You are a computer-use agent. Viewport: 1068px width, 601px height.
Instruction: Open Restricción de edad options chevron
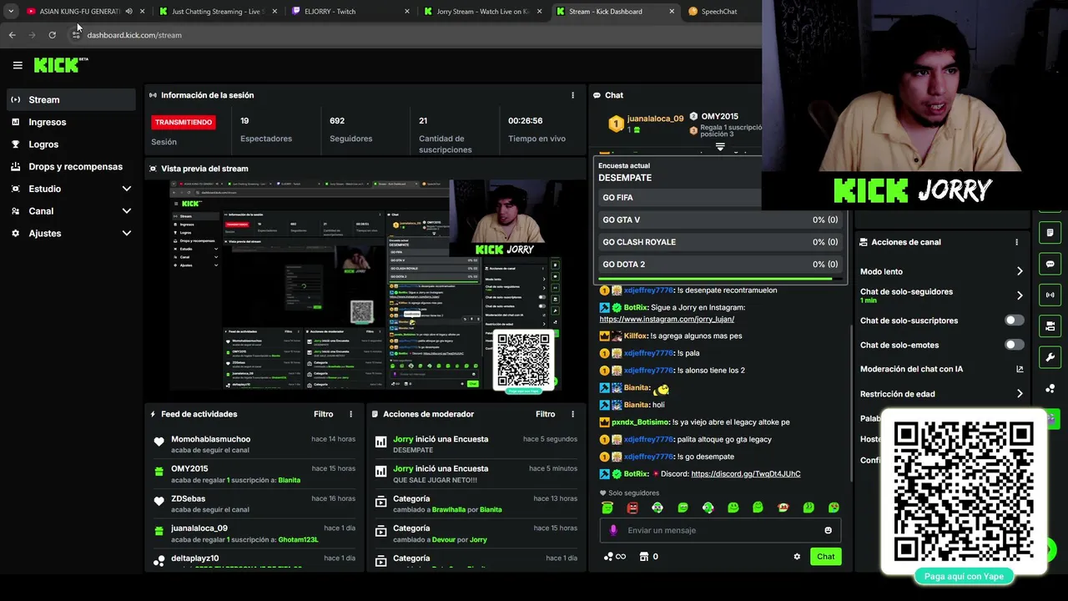tap(1019, 394)
